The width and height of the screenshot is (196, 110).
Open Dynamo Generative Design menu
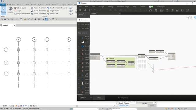coord(123,7)
